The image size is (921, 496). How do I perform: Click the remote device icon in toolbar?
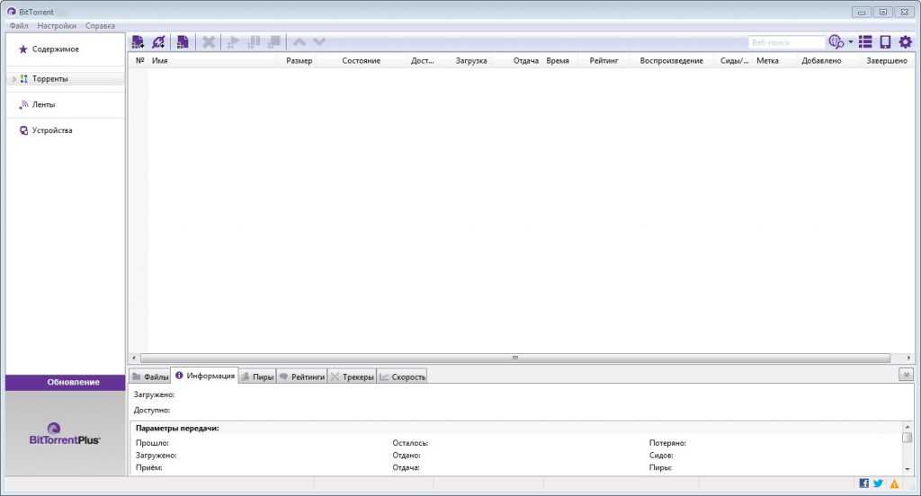coord(885,41)
